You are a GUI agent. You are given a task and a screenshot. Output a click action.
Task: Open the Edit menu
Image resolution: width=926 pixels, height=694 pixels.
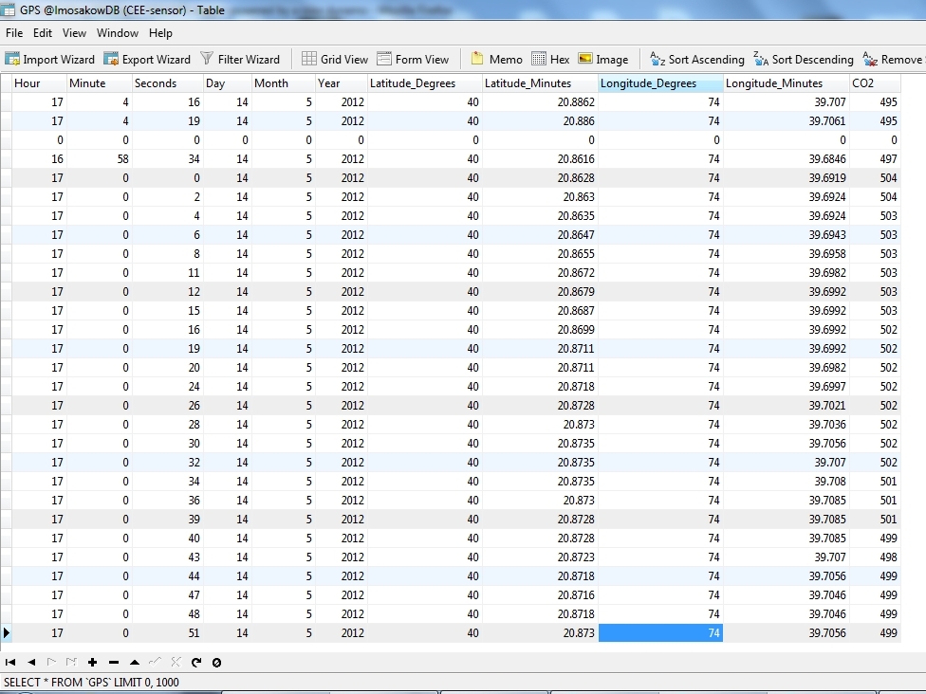pos(42,33)
